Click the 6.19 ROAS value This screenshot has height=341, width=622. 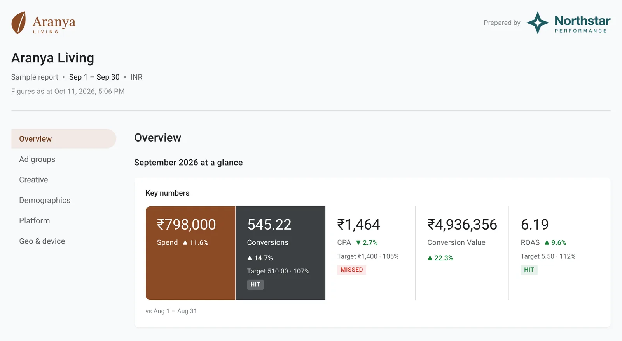pos(535,225)
